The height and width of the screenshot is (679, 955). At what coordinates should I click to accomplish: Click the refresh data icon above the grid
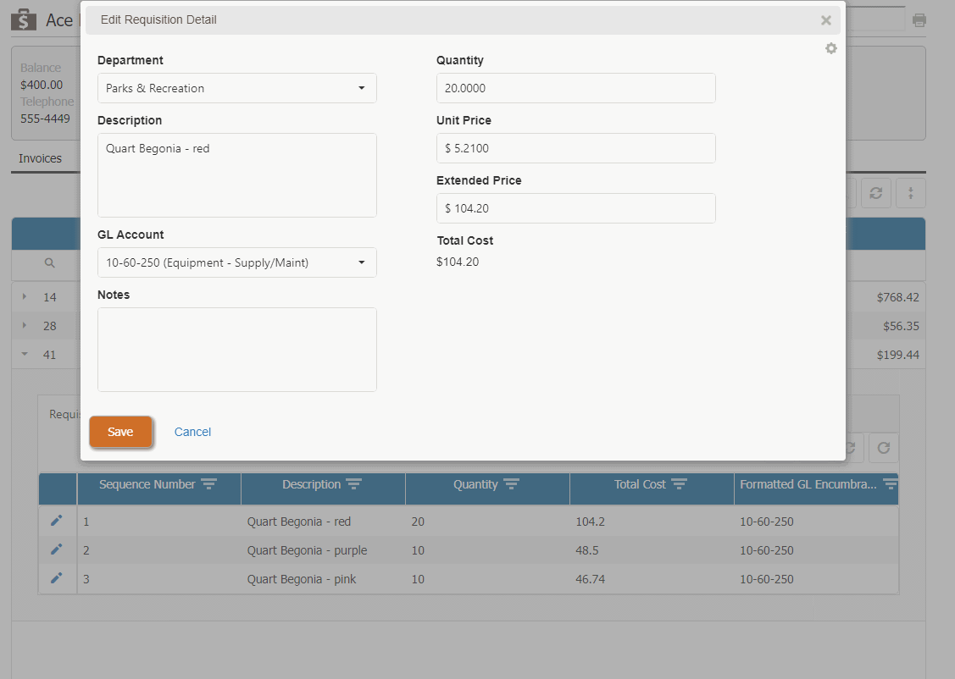[x=876, y=193]
